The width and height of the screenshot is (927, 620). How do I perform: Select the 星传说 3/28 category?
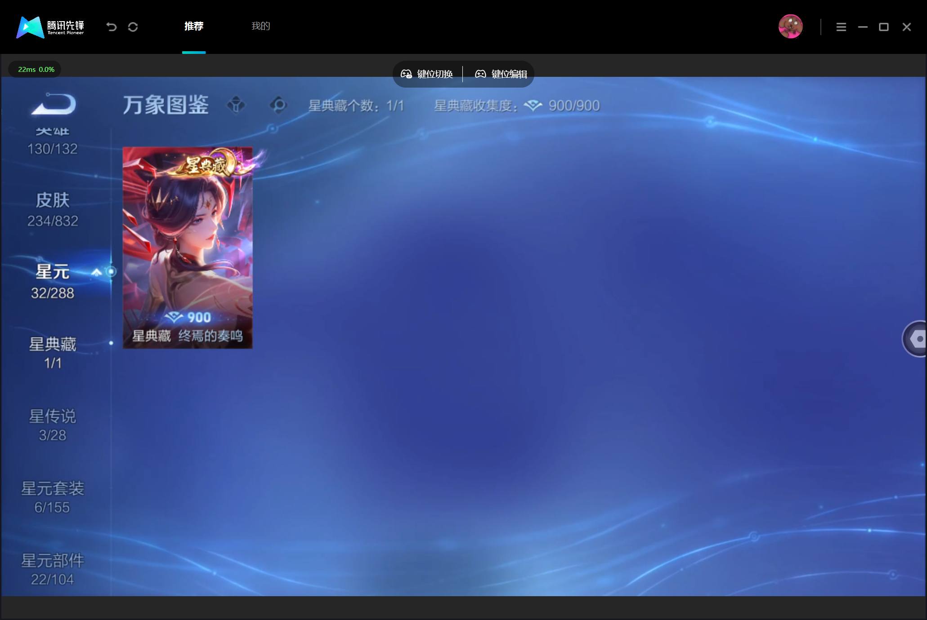tap(53, 425)
